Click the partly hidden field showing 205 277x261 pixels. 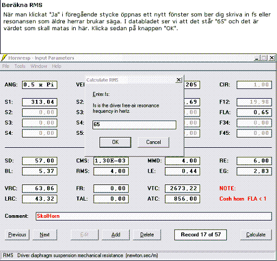(x=192, y=85)
